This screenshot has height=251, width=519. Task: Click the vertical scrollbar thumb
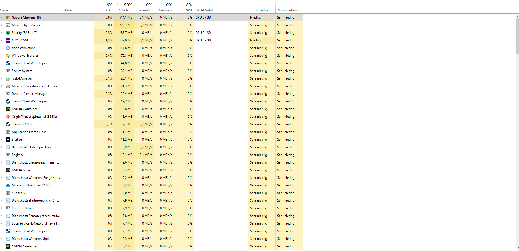click(518, 36)
